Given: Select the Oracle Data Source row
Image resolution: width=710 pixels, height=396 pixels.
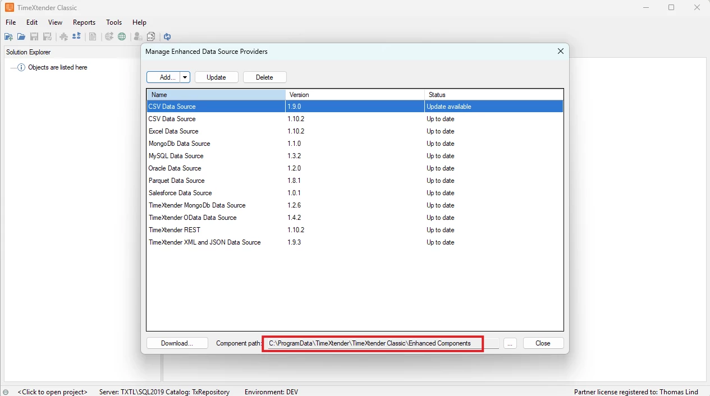Looking at the screenshot, I should click(355, 168).
